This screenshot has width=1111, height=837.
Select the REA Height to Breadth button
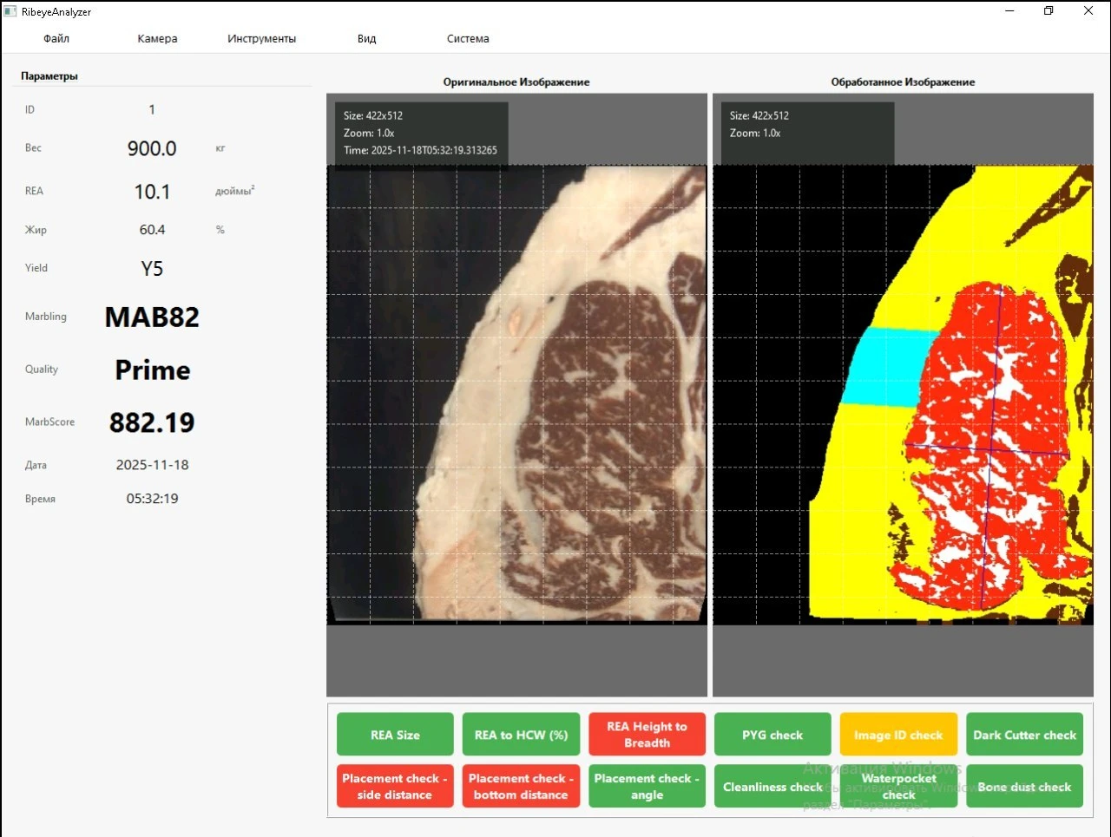pos(647,735)
